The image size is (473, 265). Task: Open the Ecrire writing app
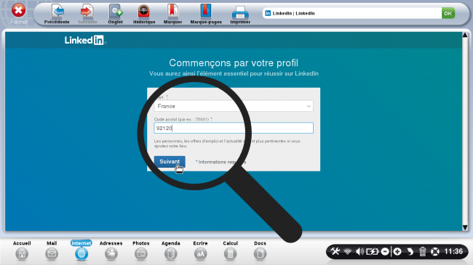tap(200, 254)
